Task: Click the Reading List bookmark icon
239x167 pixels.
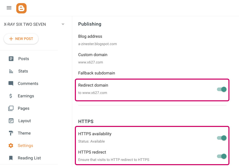Action: click(11, 158)
